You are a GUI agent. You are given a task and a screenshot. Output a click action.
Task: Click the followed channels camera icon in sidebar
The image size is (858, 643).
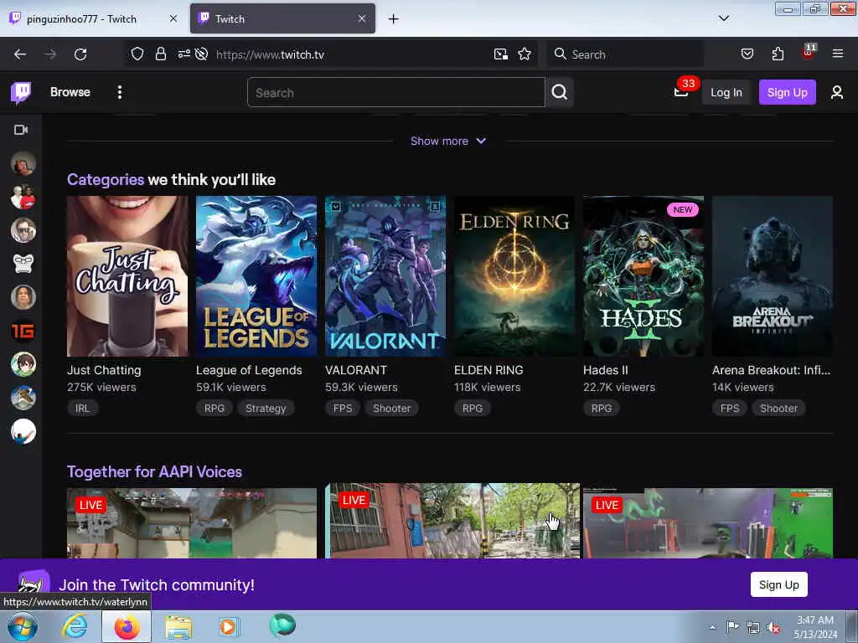point(21,130)
